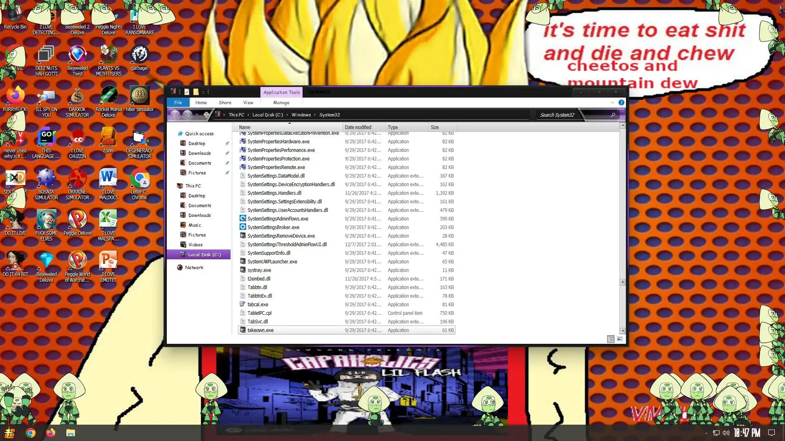Open Customize Quick Access Toolbar dropdown

(203, 92)
